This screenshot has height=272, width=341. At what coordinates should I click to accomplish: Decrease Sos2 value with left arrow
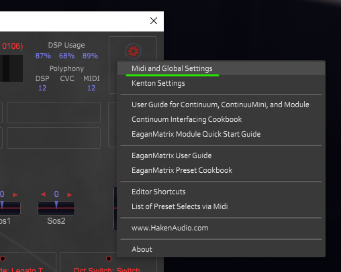pos(43,194)
